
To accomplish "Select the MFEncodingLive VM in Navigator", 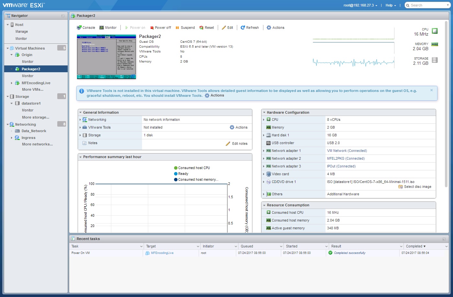I will (x=36, y=83).
